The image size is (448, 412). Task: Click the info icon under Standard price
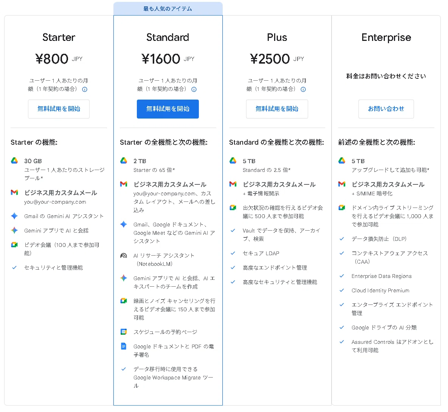point(194,89)
